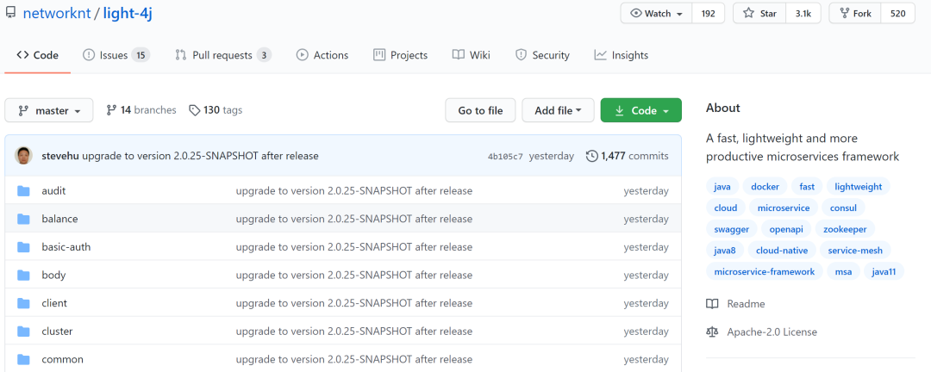This screenshot has width=931, height=372.
Task: Click the Go to file button
Action: pyautogui.click(x=480, y=110)
